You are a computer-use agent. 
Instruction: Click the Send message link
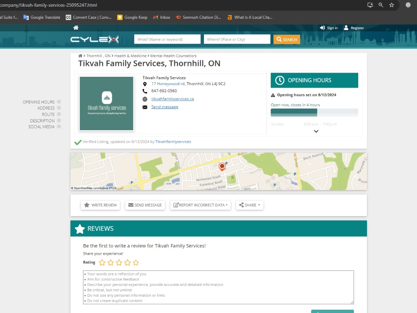165,107
